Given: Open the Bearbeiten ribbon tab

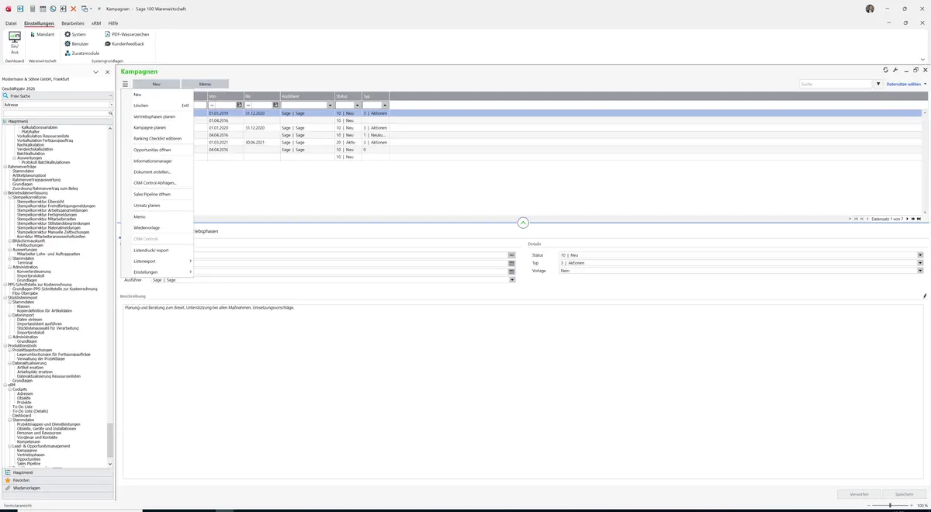Looking at the screenshot, I should tap(73, 23).
